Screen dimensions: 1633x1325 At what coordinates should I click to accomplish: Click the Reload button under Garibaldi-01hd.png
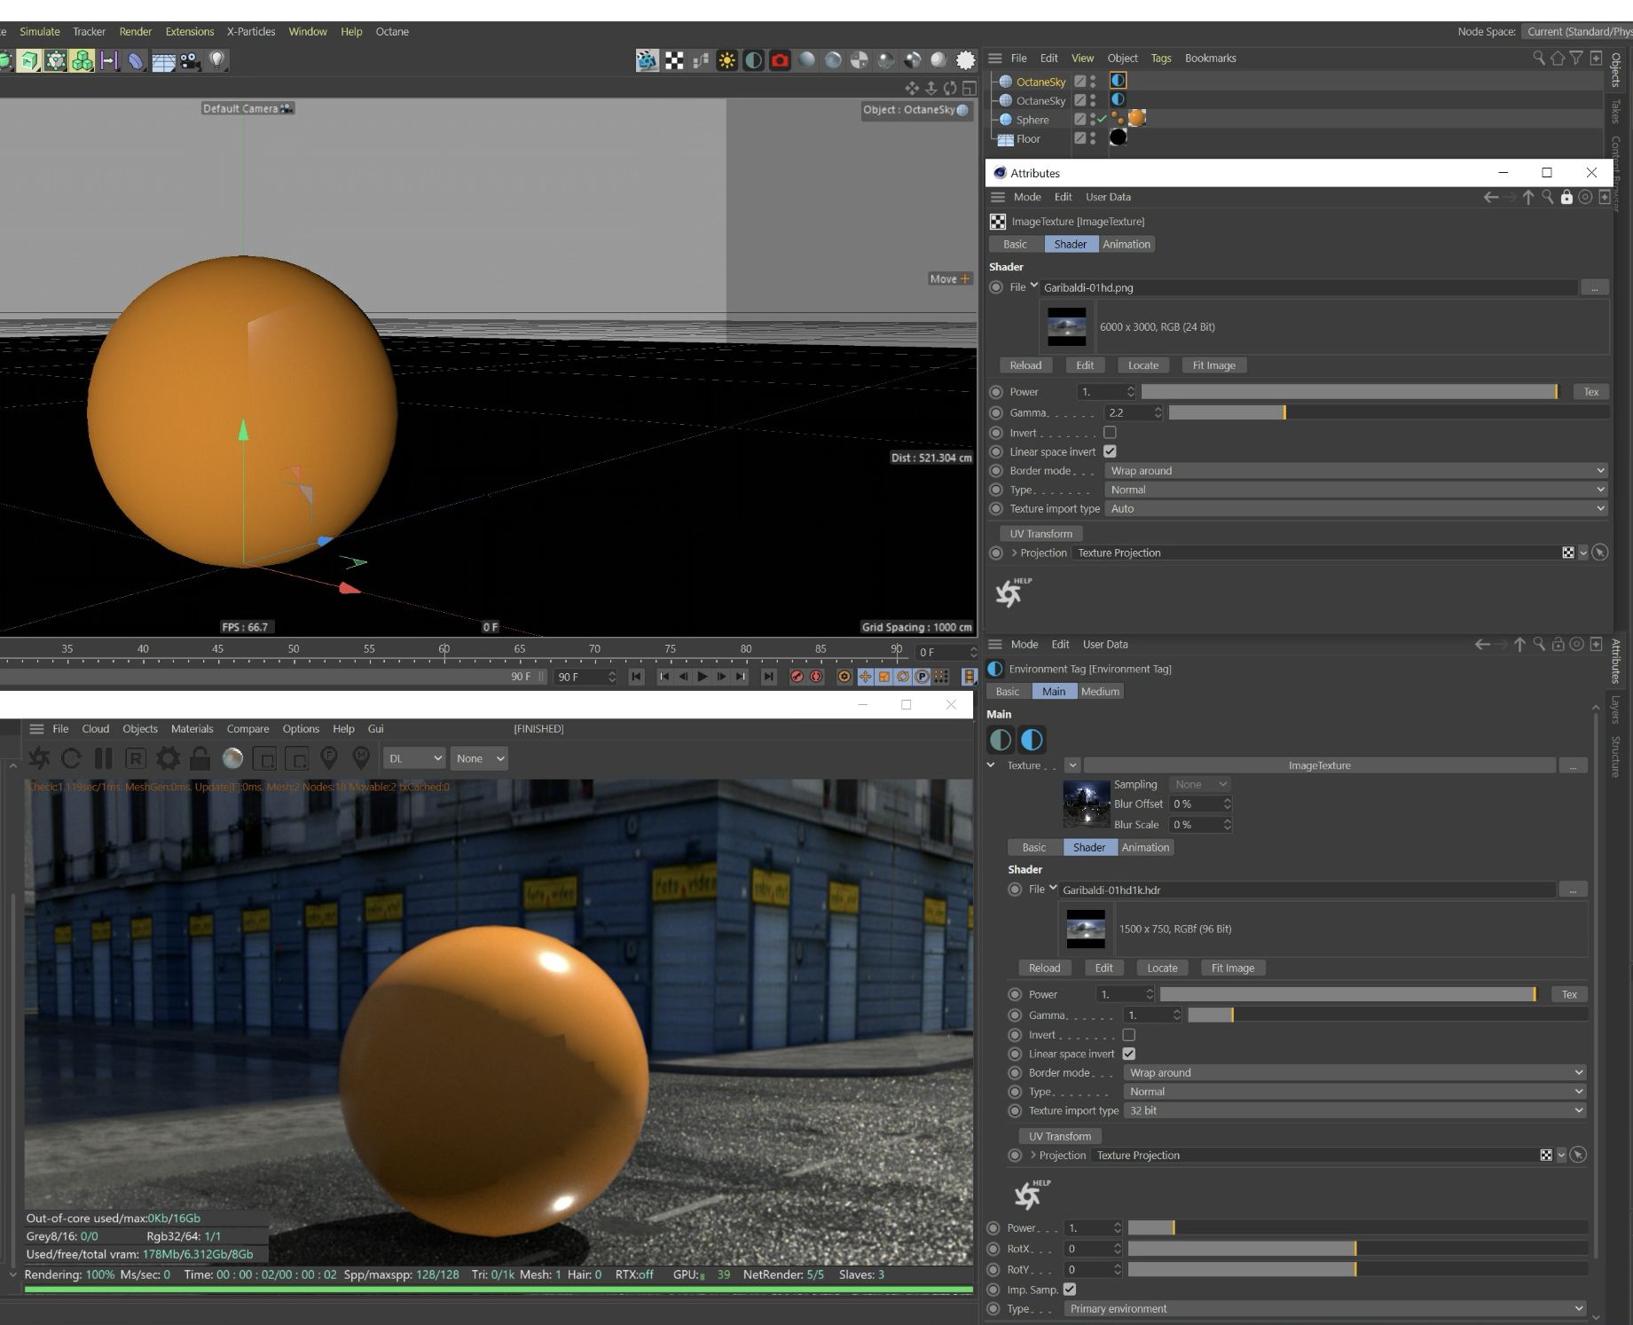tap(1025, 365)
